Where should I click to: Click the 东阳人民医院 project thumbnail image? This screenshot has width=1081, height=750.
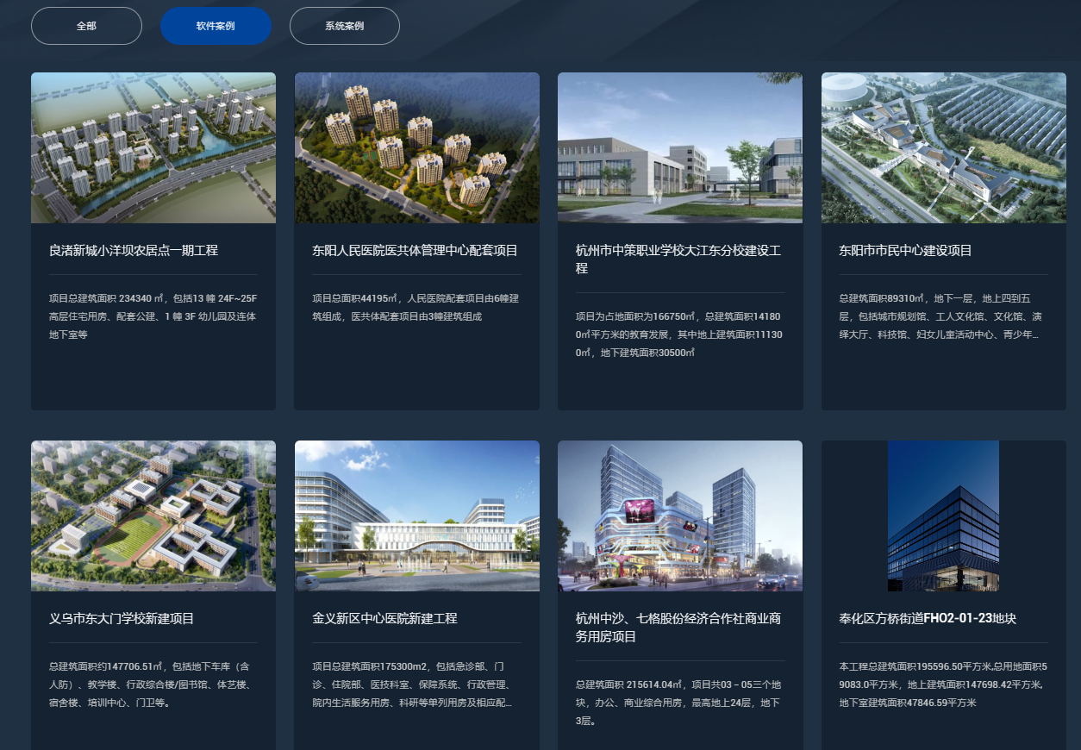tap(416, 147)
